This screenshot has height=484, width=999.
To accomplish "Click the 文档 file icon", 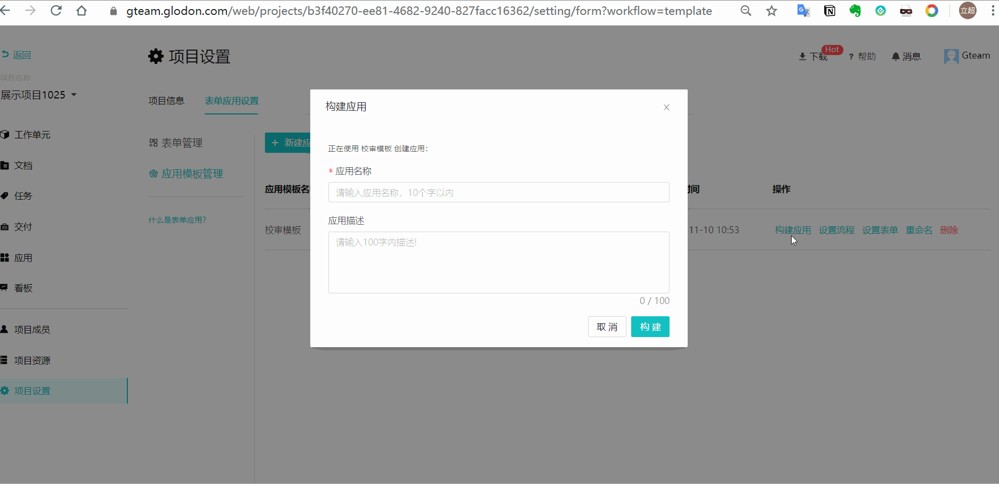I will click(x=5, y=166).
